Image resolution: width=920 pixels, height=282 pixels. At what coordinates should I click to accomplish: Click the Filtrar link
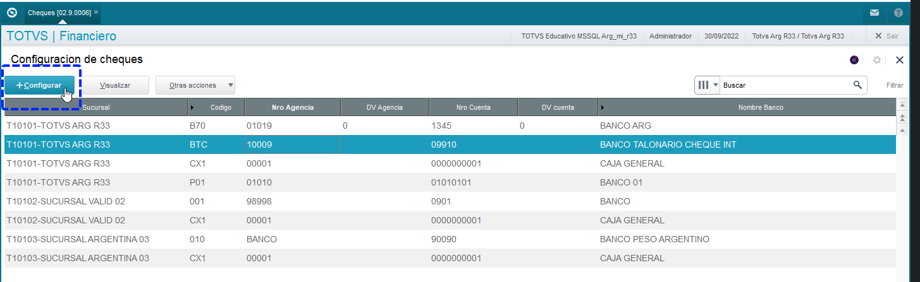click(x=895, y=85)
